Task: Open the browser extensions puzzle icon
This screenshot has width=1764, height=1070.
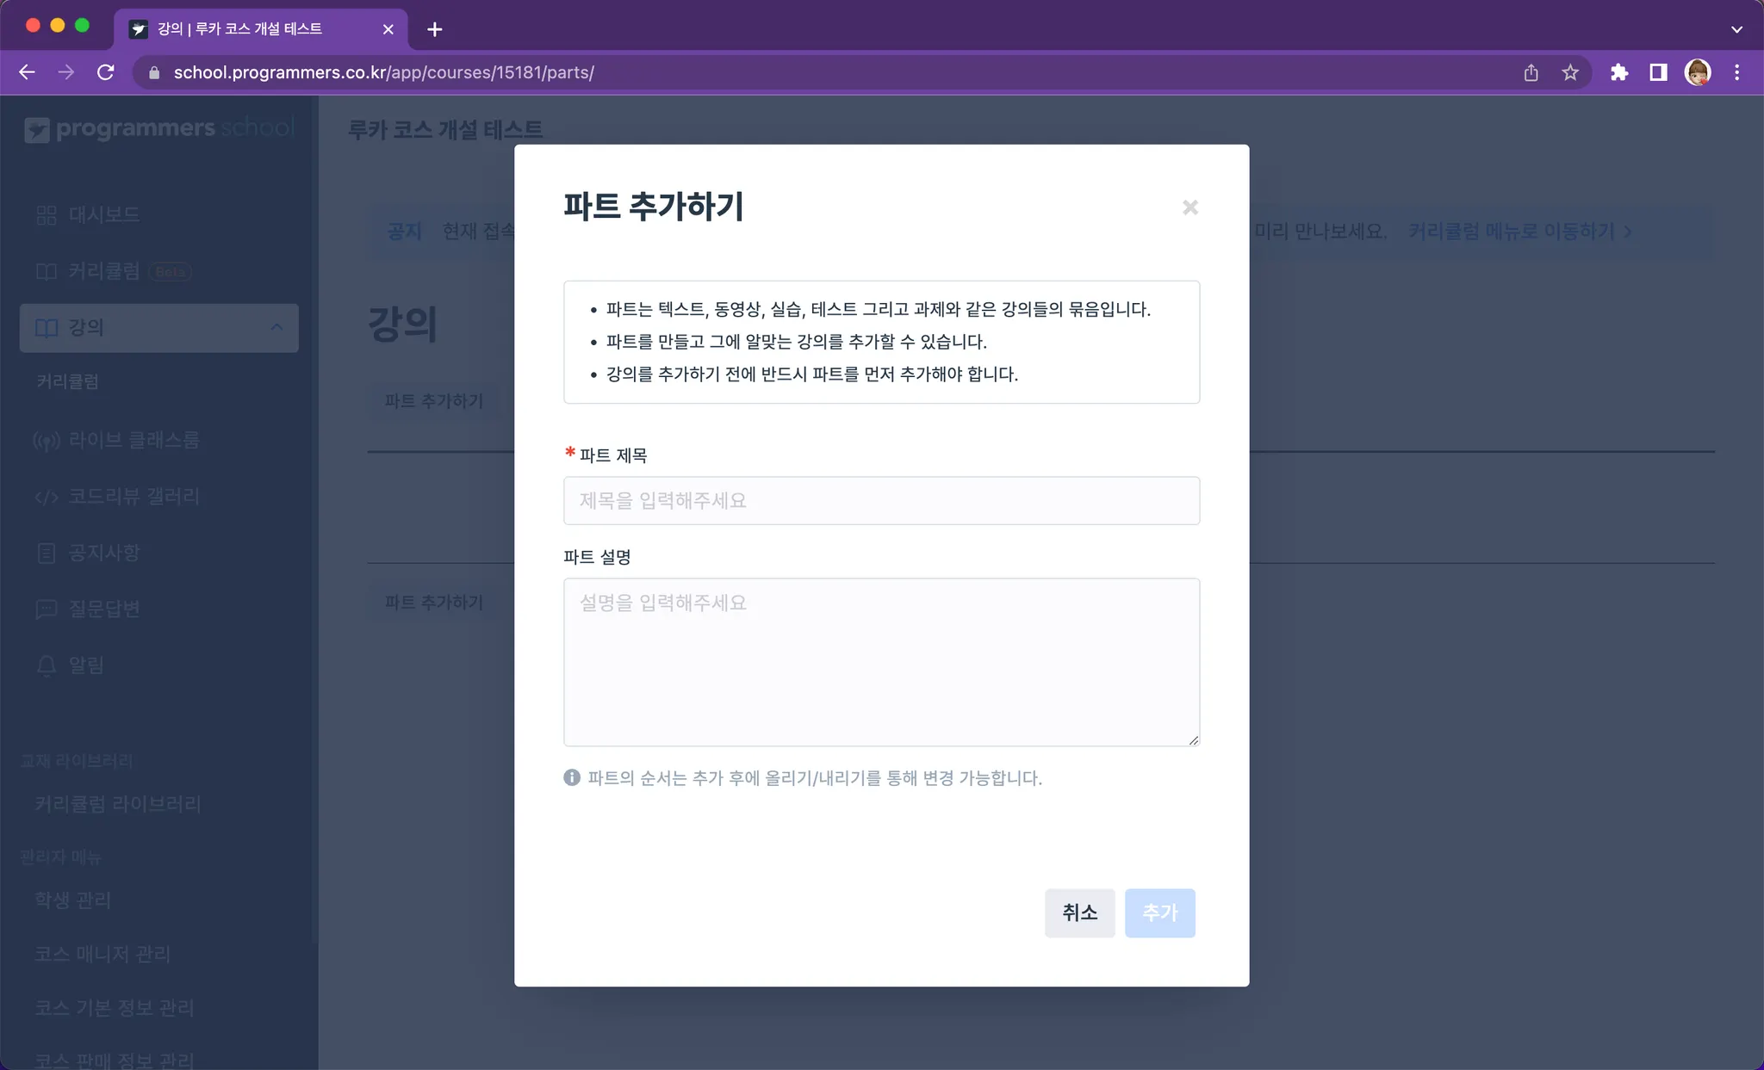Action: click(x=1618, y=72)
